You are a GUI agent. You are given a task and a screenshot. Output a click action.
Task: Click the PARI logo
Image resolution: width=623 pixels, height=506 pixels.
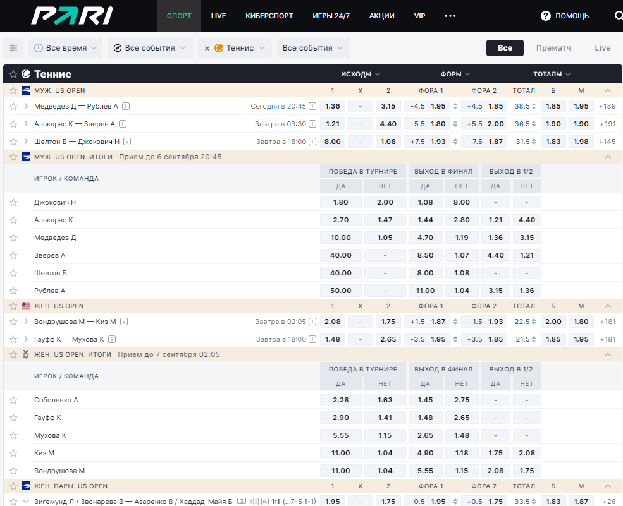tap(72, 16)
